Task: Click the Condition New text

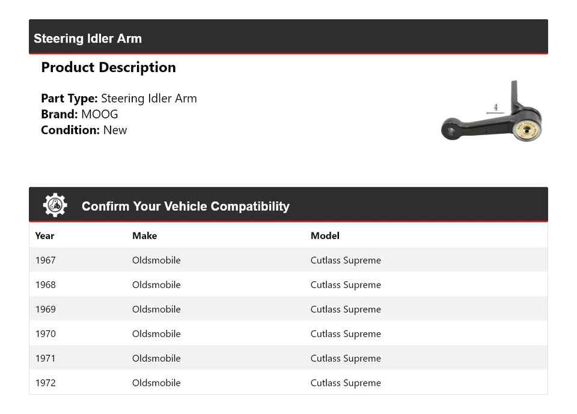Action: point(84,130)
